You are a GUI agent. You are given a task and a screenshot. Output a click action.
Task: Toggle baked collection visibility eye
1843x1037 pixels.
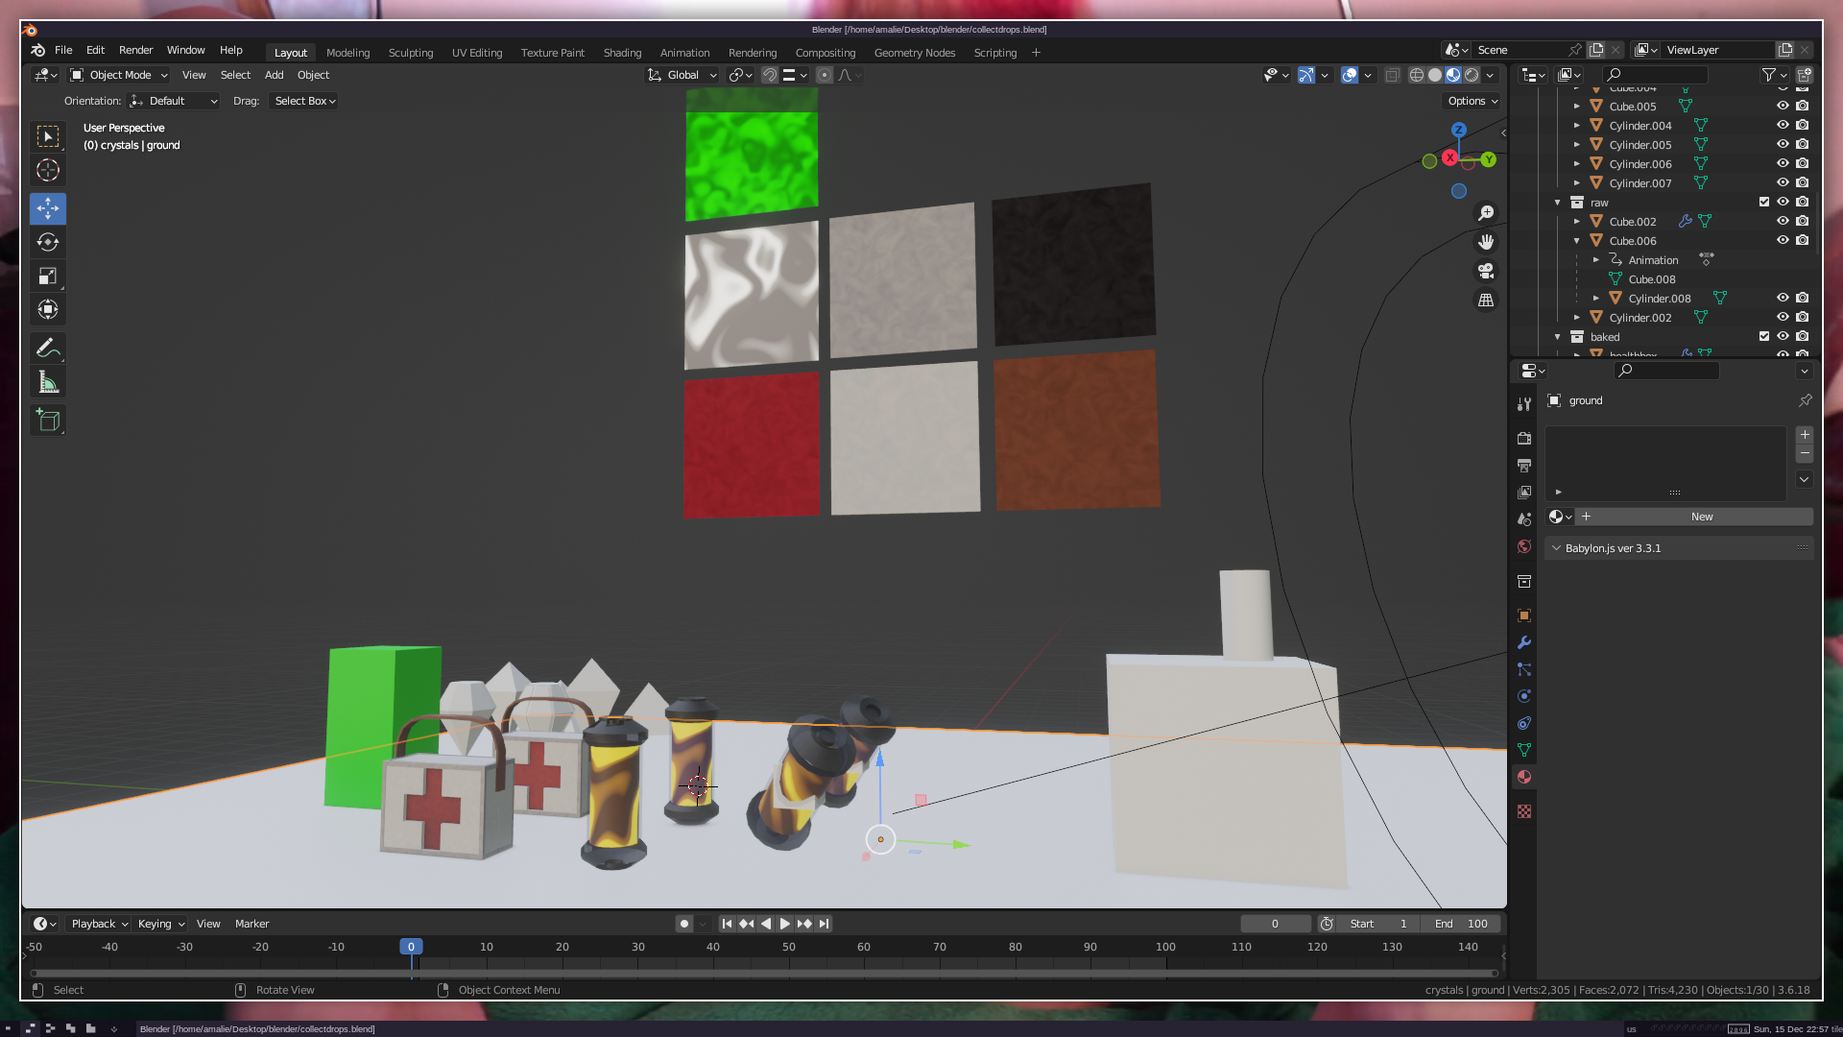click(1783, 336)
